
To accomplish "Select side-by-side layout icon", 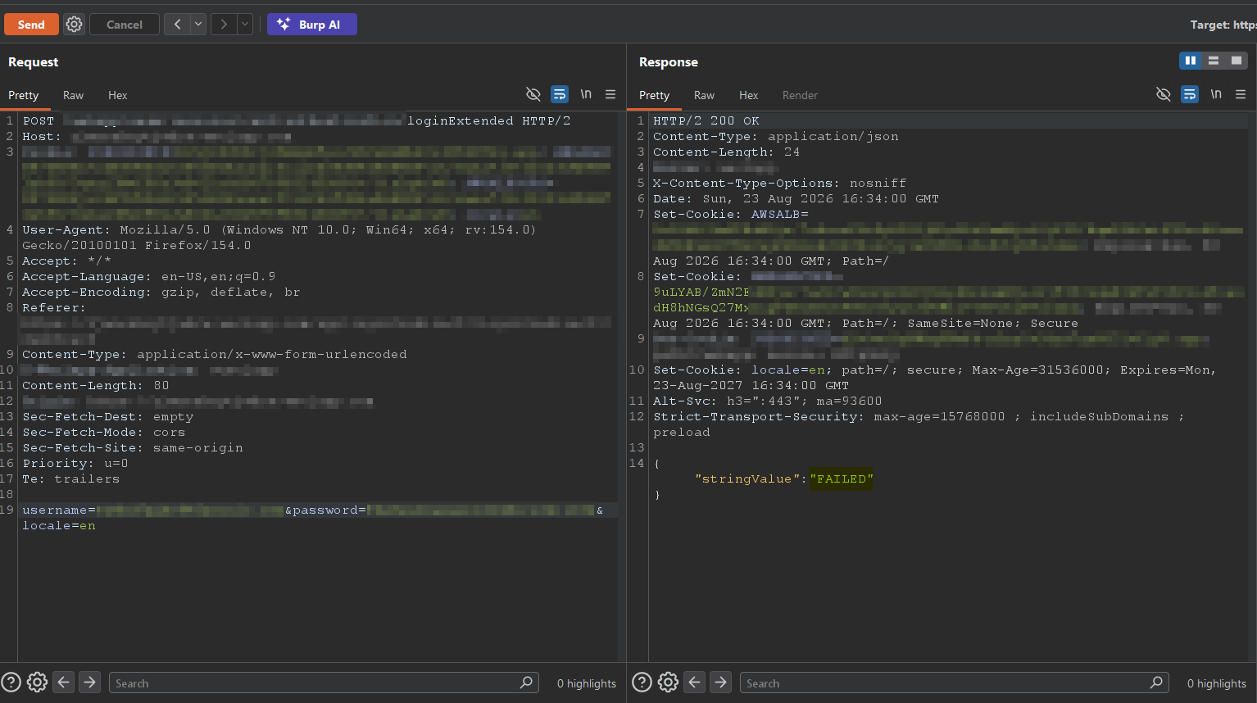I will click(x=1191, y=61).
